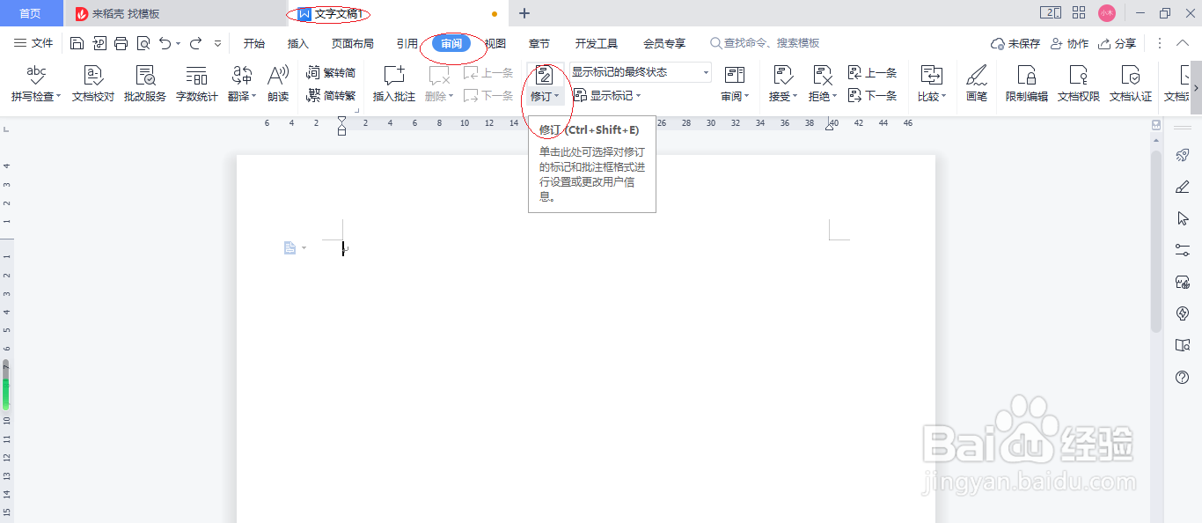Start the read aloud feature (朗读)
This screenshot has height=523, width=1202.
point(278,84)
